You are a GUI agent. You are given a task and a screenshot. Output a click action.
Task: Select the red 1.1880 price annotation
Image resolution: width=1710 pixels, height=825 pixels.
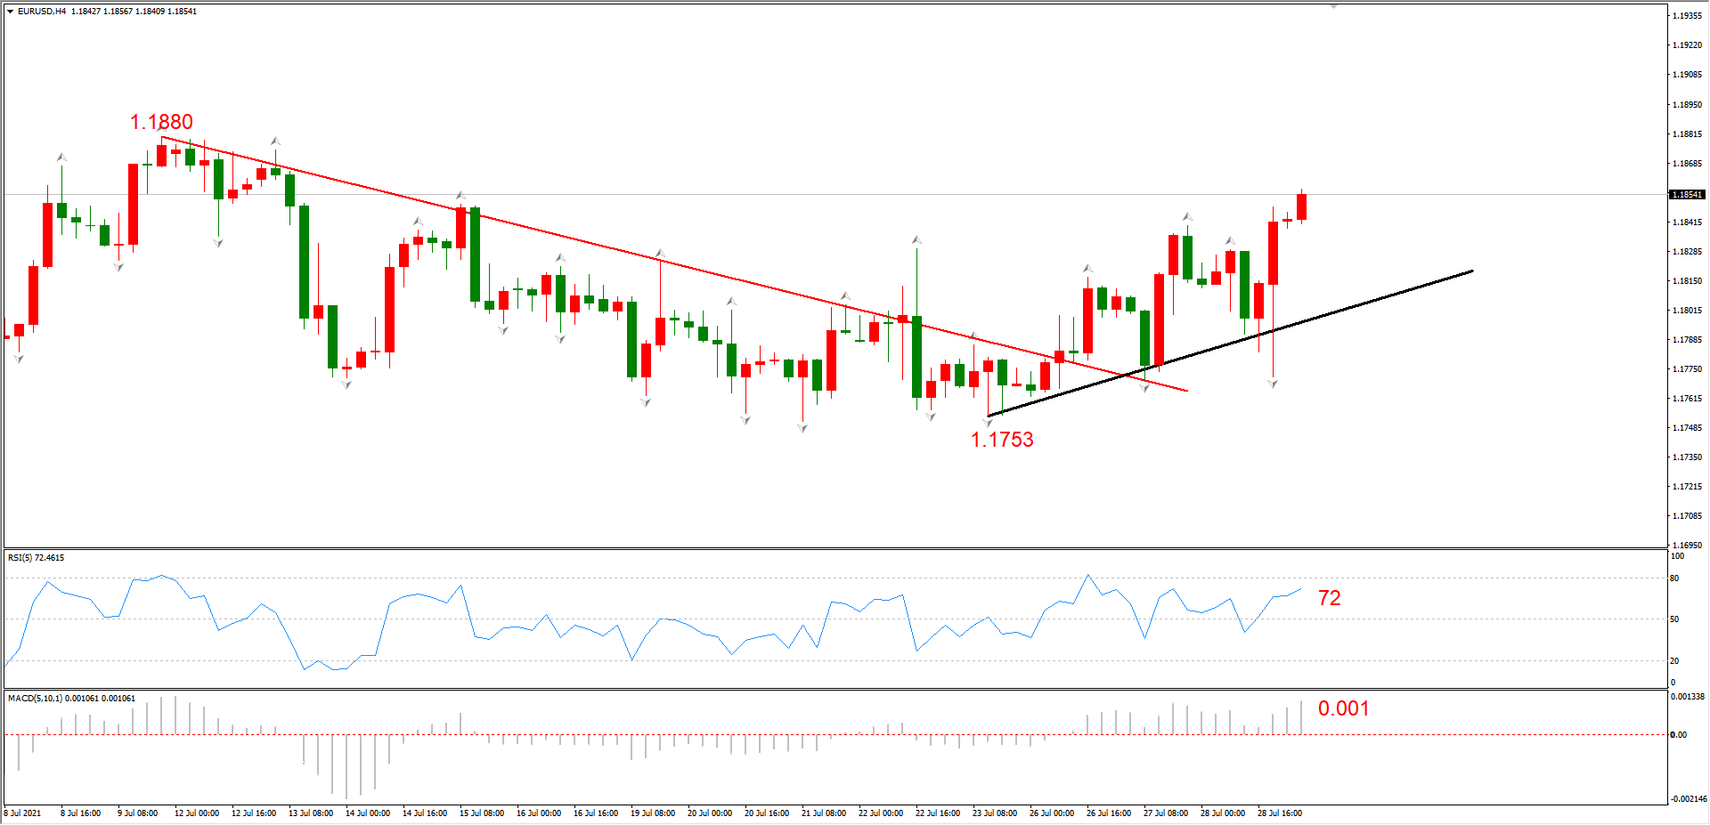coord(161,122)
